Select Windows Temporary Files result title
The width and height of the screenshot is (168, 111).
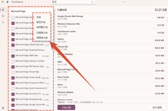point(69,24)
